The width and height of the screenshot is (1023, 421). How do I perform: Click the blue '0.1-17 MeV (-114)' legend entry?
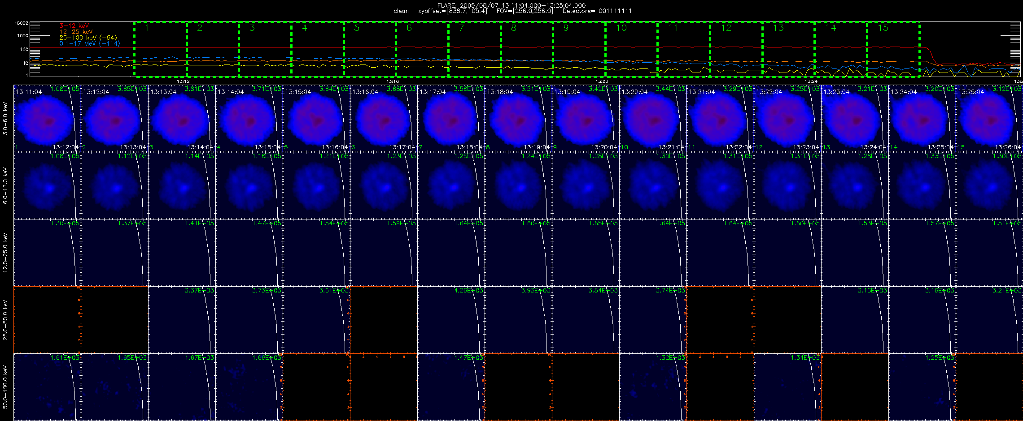coord(90,43)
